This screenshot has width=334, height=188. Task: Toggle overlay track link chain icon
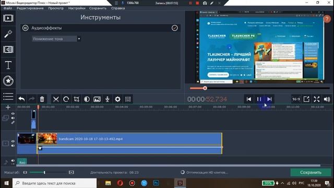13,122
